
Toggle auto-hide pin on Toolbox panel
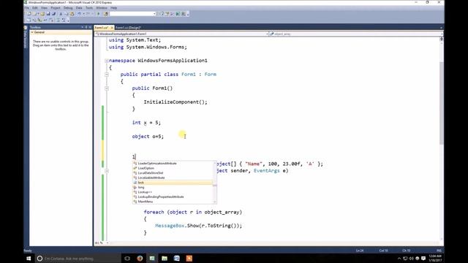click(x=86, y=27)
